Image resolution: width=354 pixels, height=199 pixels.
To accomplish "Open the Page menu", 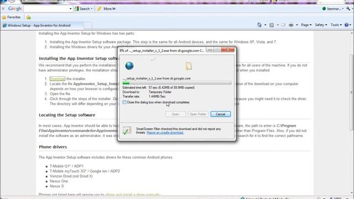I will pos(306,25).
